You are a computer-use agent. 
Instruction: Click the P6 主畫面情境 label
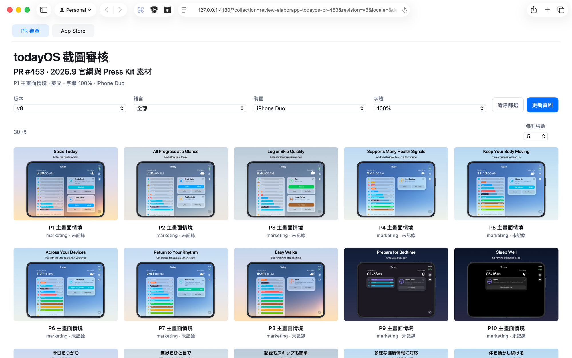[x=65, y=328]
